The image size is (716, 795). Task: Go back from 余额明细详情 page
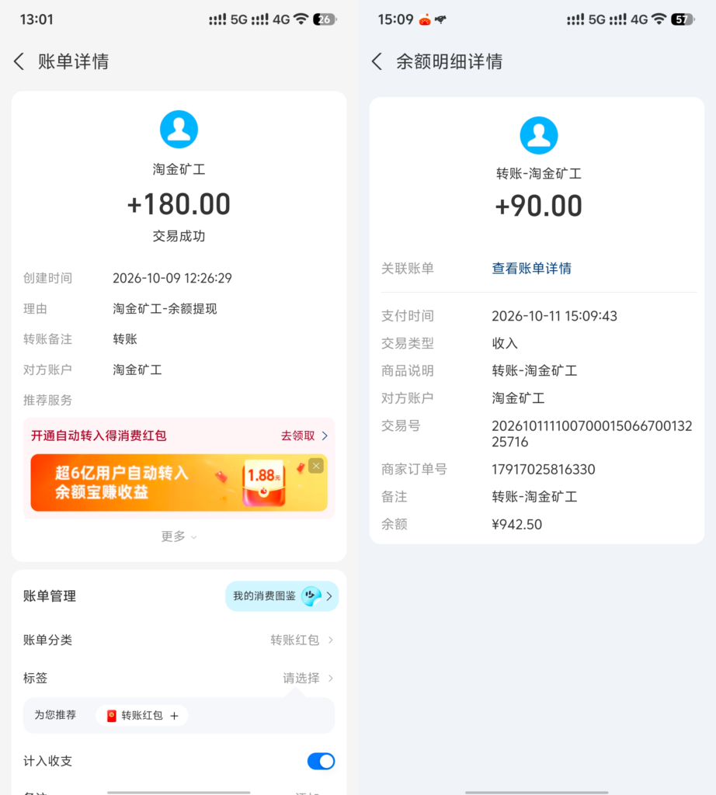[x=377, y=61]
